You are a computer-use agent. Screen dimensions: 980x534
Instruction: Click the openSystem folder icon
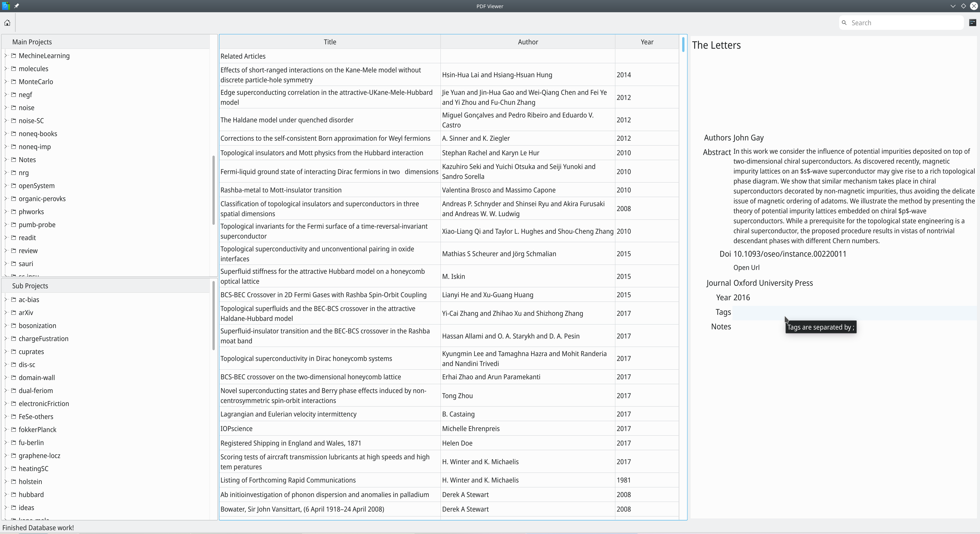(14, 186)
